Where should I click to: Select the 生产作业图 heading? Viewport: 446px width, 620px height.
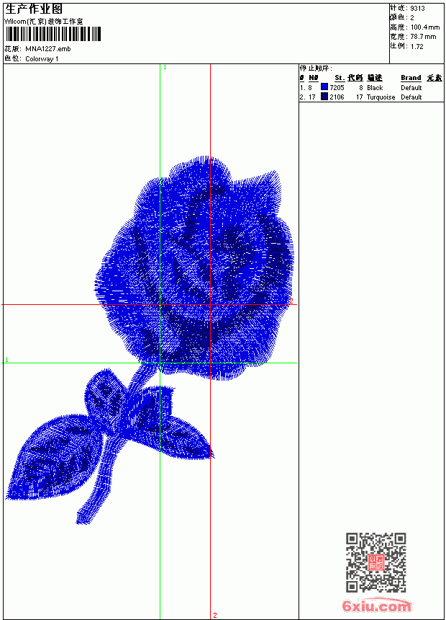point(34,9)
